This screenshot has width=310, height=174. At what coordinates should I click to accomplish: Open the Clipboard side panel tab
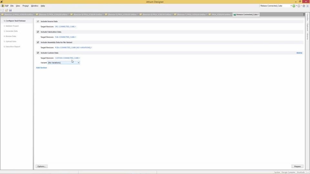[x=308, y=27]
